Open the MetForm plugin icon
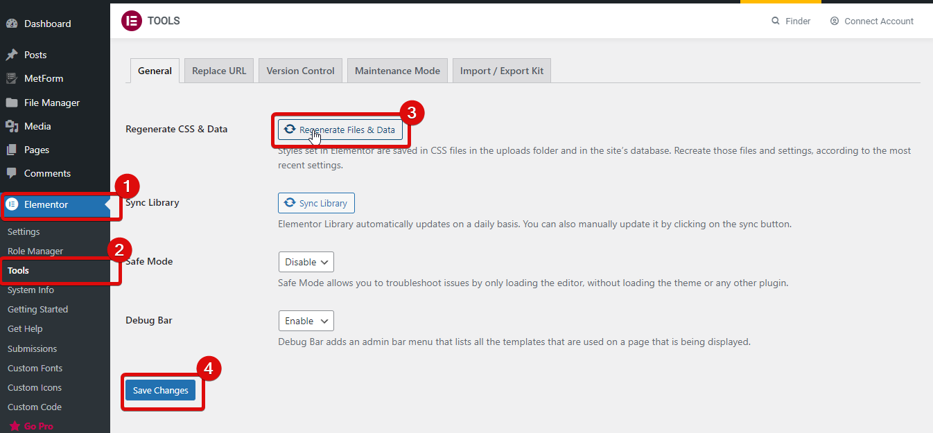 (x=14, y=78)
